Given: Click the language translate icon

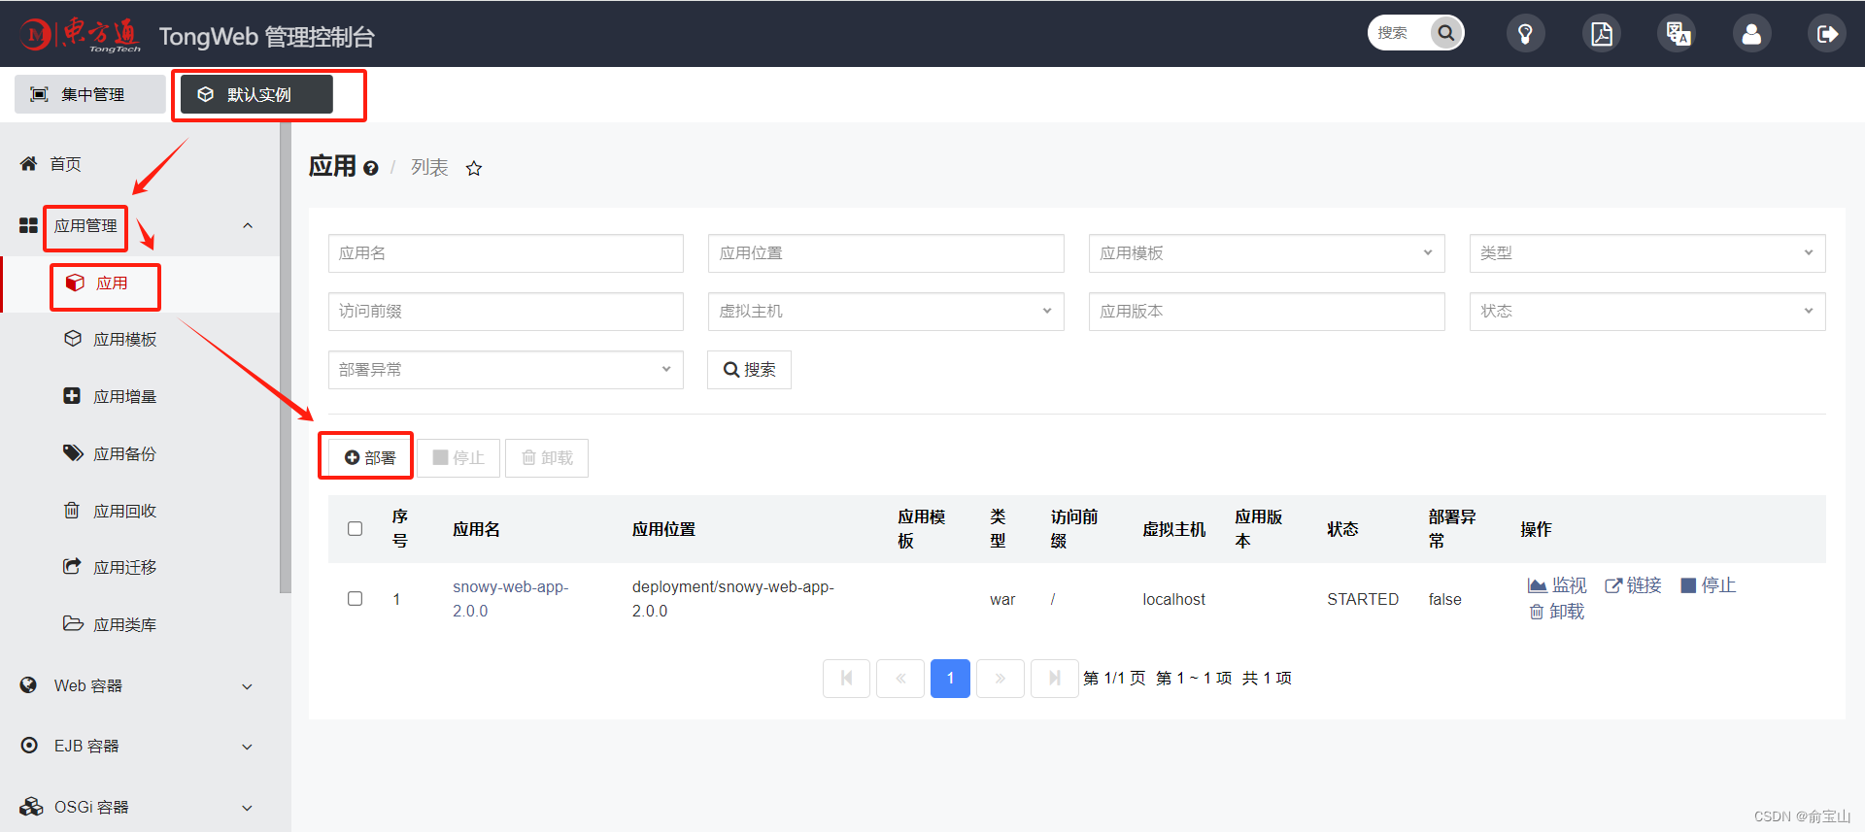Looking at the screenshot, I should point(1678,34).
